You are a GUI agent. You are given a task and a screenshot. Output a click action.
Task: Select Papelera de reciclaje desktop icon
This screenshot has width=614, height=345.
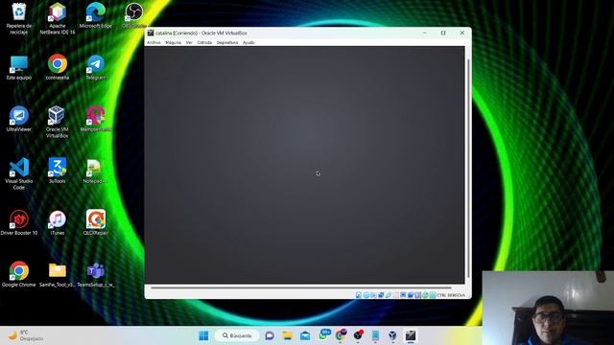coord(18,19)
